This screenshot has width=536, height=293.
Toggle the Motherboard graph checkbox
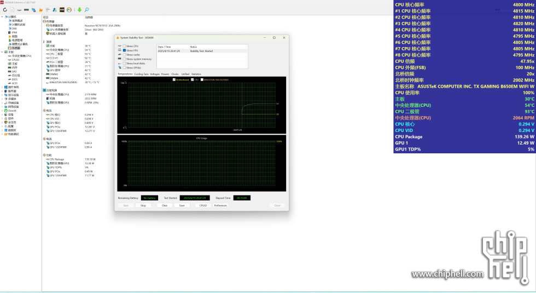(174, 80)
